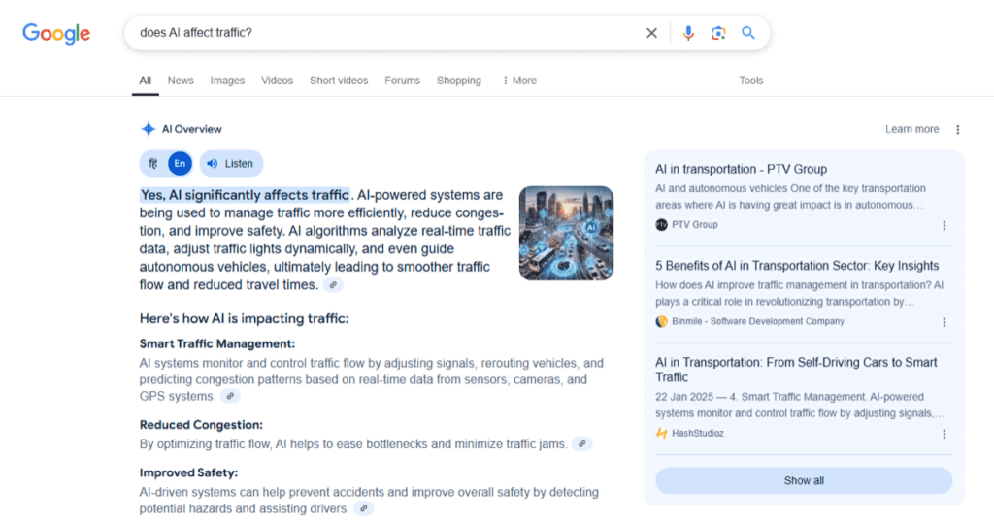Switch to the Shopping tab

click(x=459, y=81)
